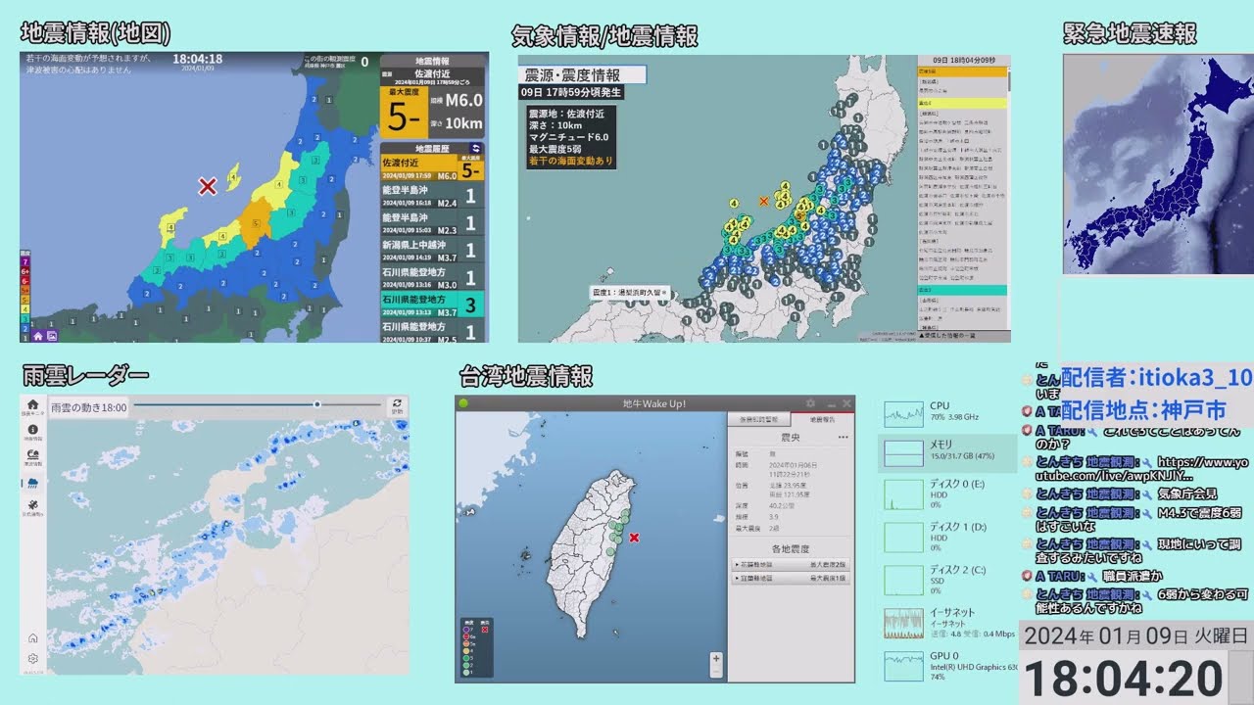1254x705 pixels.
Task: Open the settings gear in radar sidebar
Action: click(32, 658)
